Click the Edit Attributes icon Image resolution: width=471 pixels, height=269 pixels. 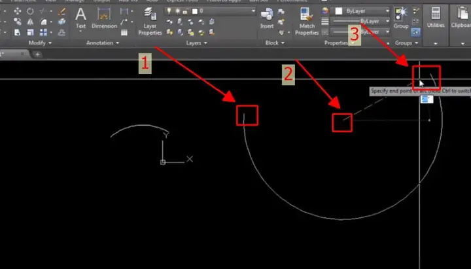[x=281, y=32]
